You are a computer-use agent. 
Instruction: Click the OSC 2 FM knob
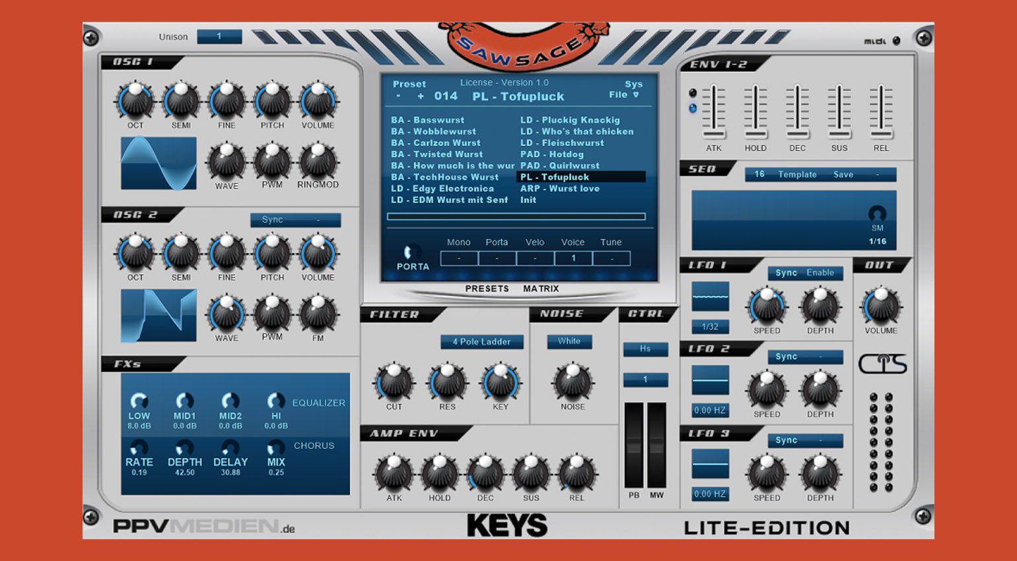pyautogui.click(x=318, y=314)
